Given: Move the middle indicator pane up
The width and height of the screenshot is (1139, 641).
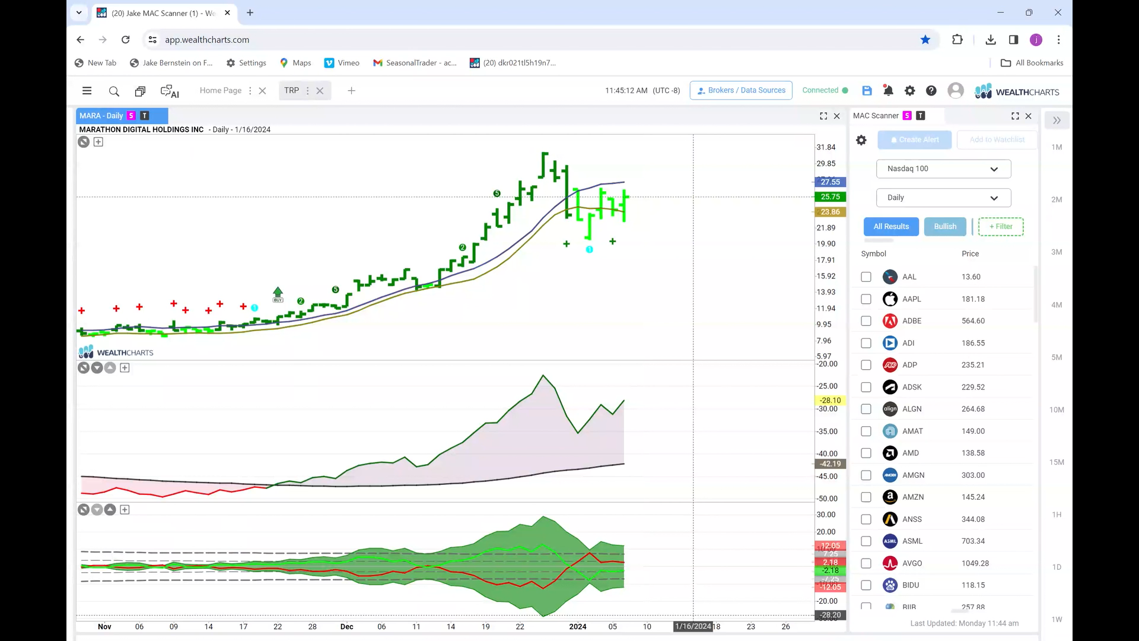Looking at the screenshot, I should click(110, 368).
